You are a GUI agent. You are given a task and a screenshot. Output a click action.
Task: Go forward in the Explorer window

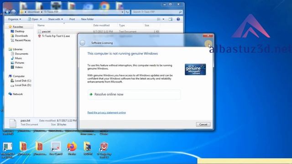pyautogui.click(x=14, y=12)
